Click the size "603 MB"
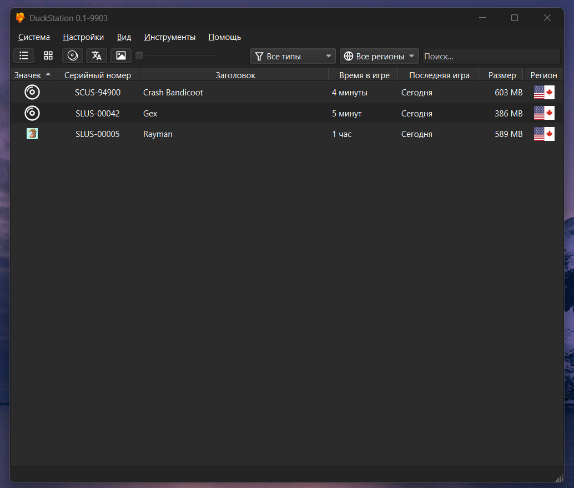Image resolution: width=574 pixels, height=488 pixels. click(x=508, y=93)
